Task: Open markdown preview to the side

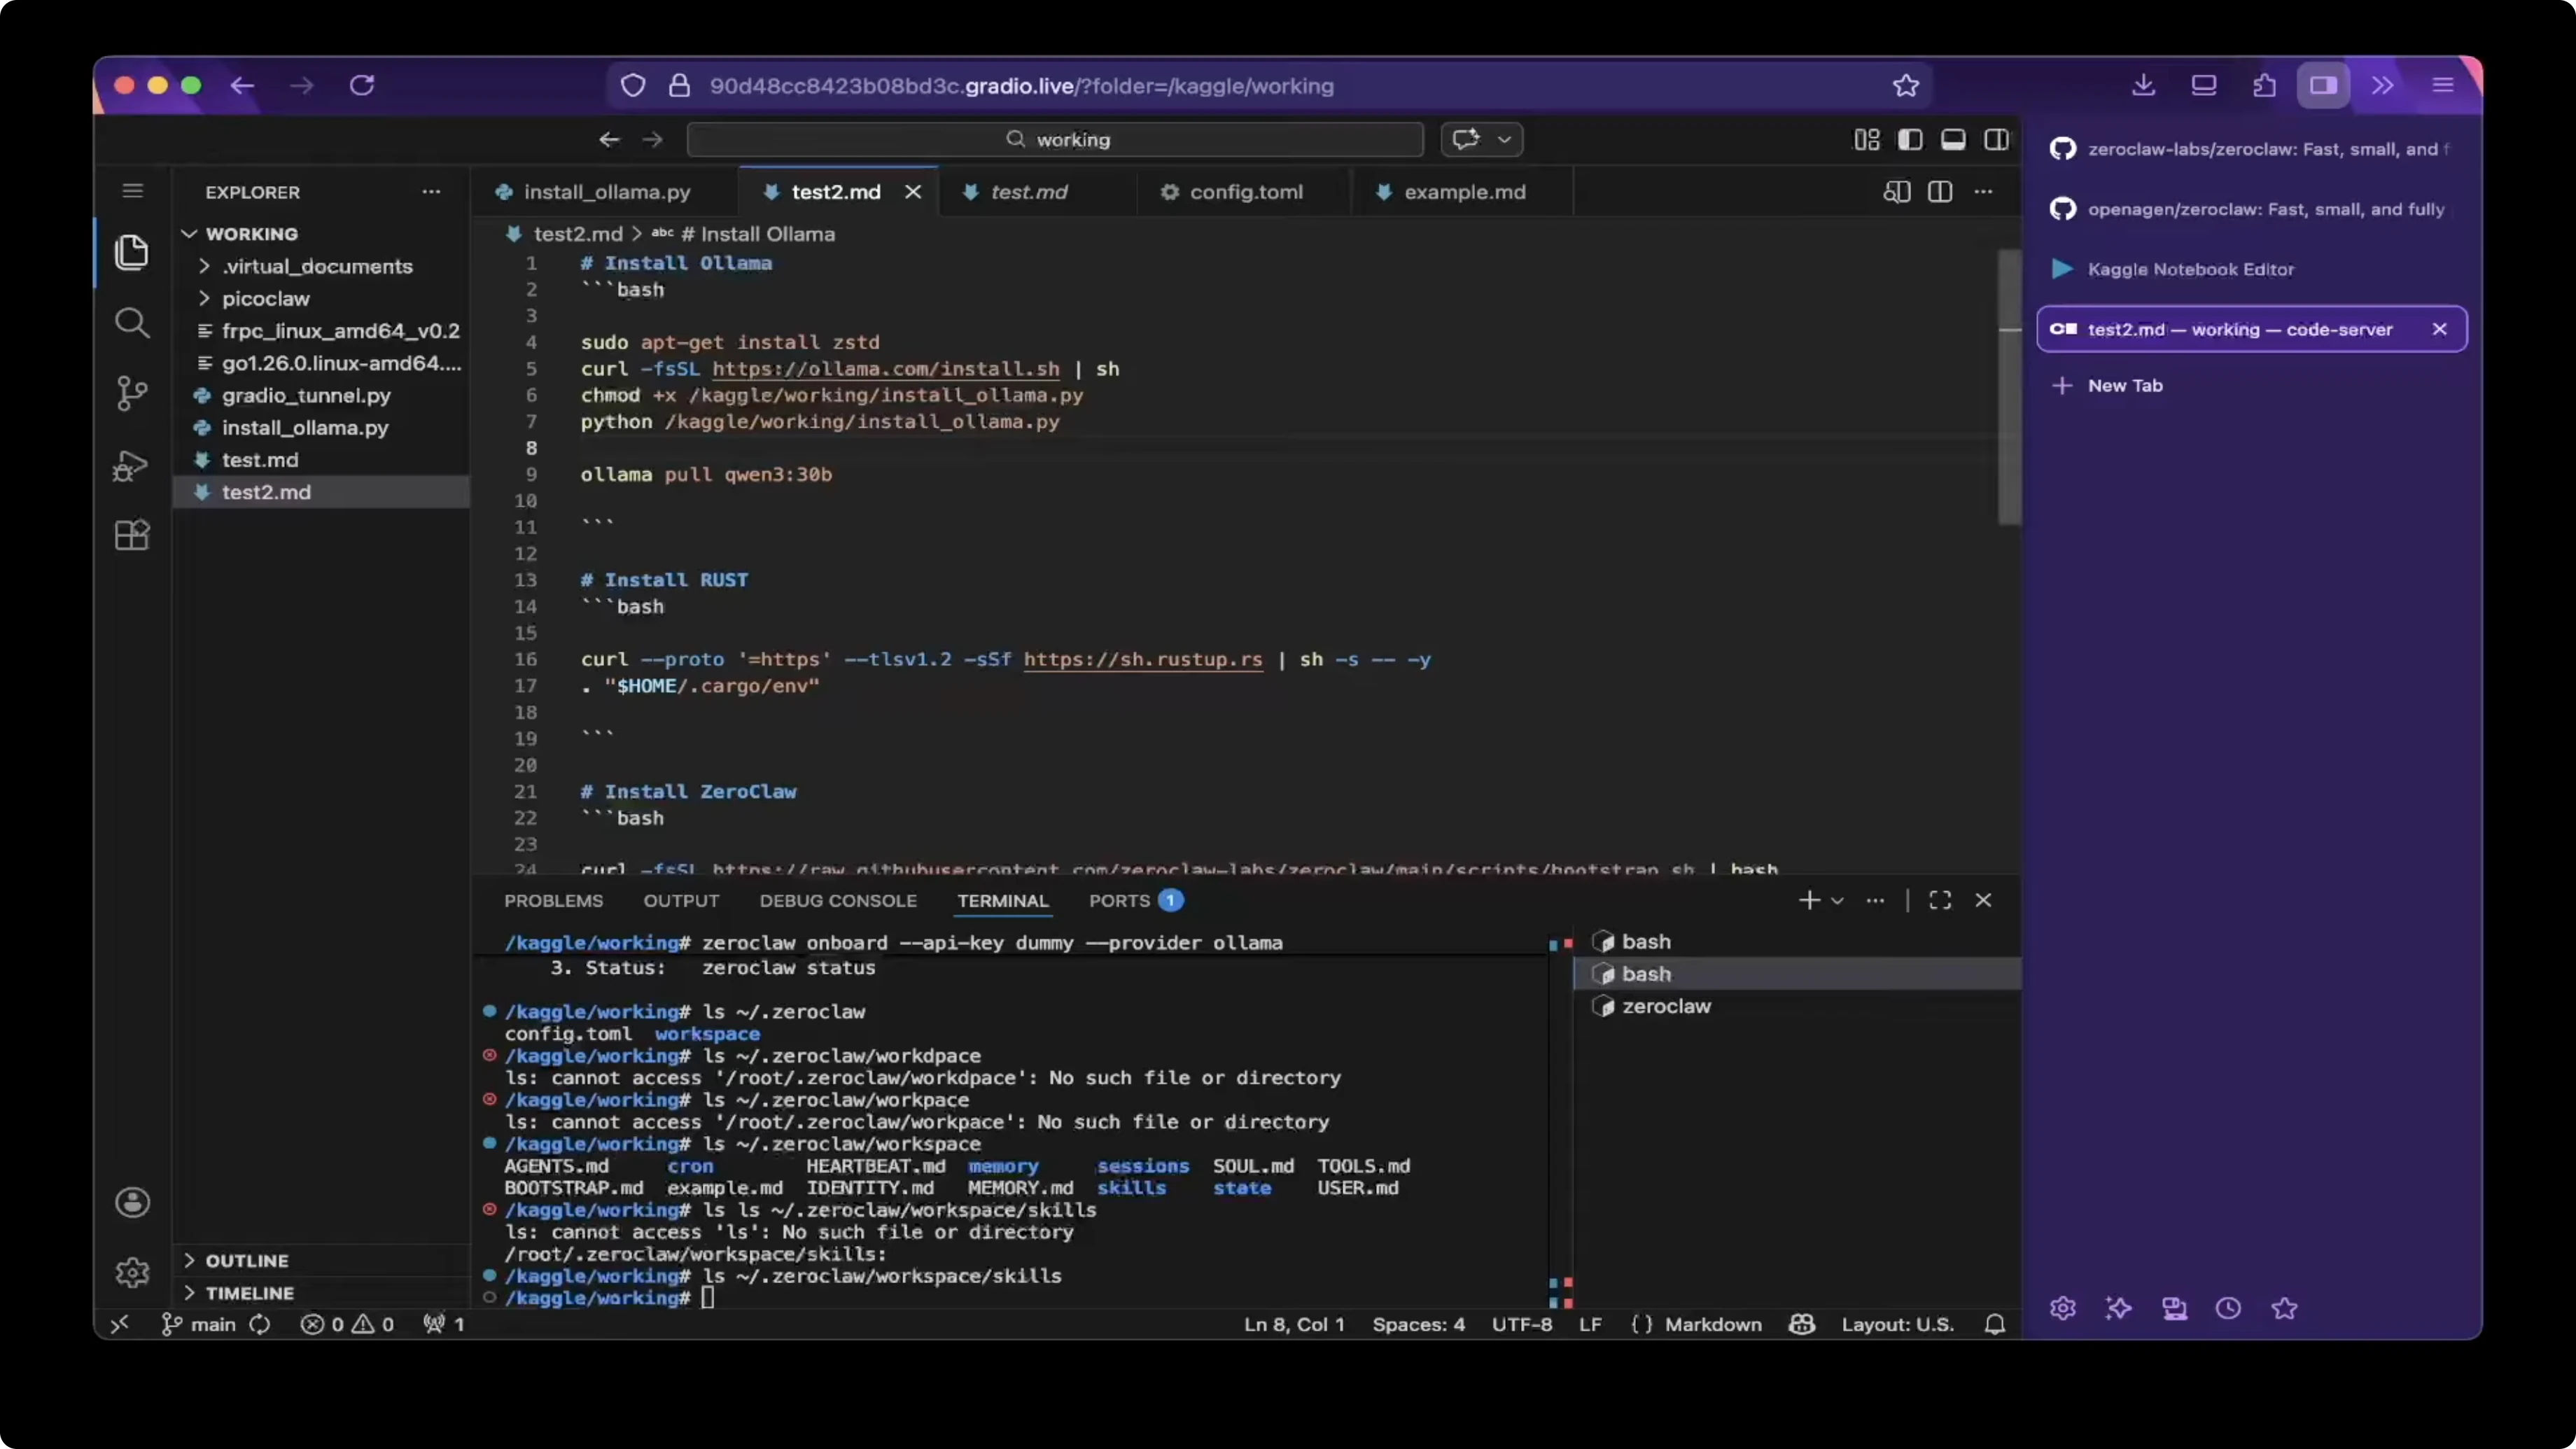Action: 1896,192
